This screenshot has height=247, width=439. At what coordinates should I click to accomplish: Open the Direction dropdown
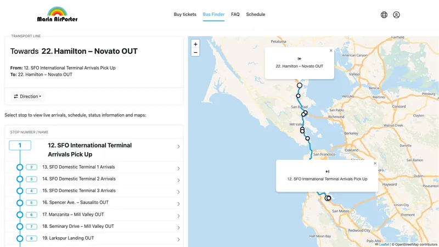point(27,97)
